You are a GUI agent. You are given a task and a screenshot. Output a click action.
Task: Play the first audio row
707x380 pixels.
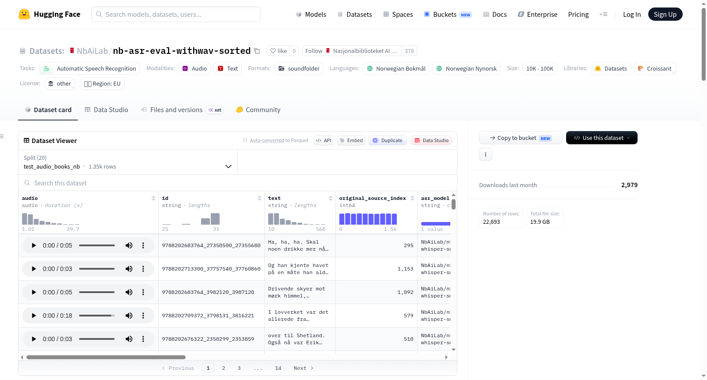(x=34, y=245)
